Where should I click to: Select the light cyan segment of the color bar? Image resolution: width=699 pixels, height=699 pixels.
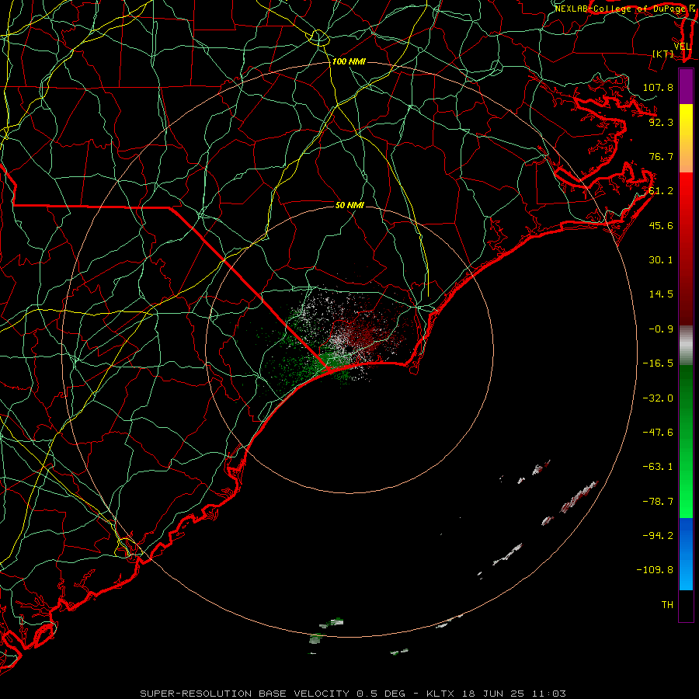(x=686, y=575)
